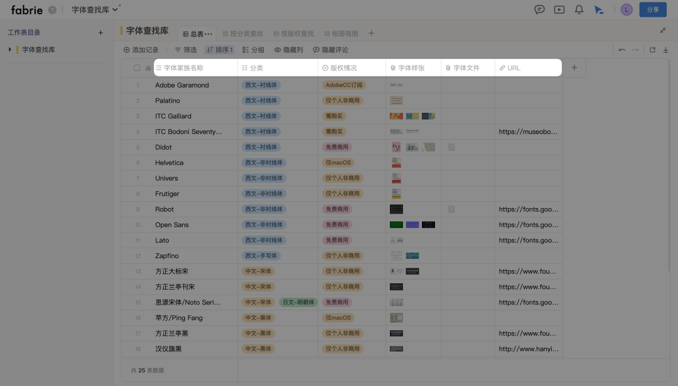This screenshot has height=386, width=678.
Task: Toggle 隐藏列 hide columns
Action: click(x=288, y=50)
